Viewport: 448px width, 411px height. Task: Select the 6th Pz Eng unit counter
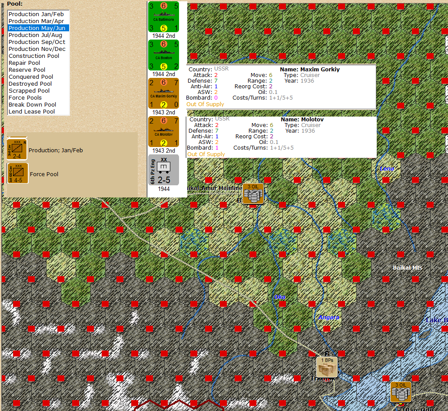[164, 170]
